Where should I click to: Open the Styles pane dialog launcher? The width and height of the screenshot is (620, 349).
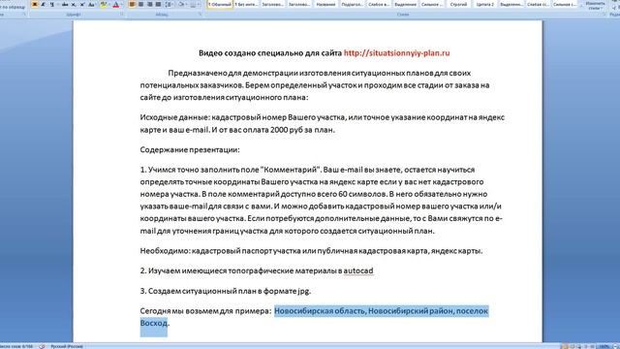pyautogui.click(x=604, y=15)
